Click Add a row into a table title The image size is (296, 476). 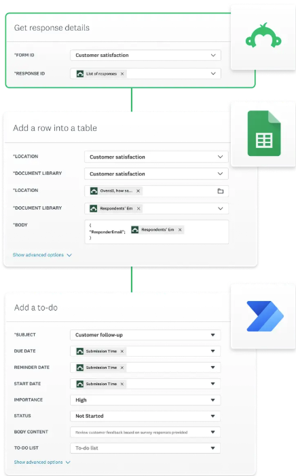click(x=55, y=128)
